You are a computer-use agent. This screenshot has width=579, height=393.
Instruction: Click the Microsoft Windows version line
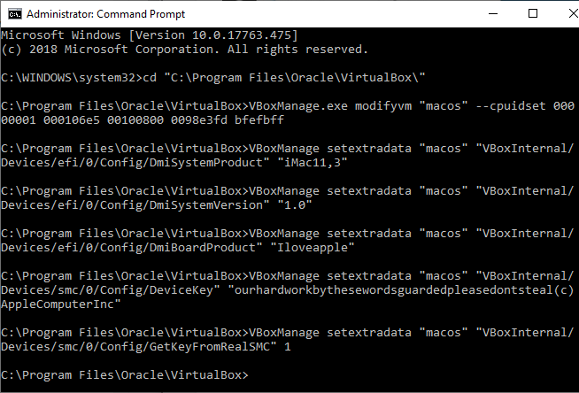149,35
